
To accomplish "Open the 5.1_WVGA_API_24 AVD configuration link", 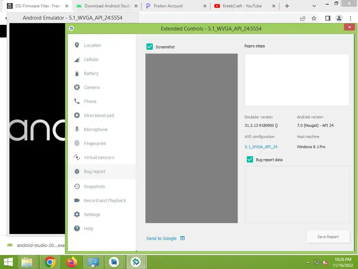I will (x=261, y=147).
